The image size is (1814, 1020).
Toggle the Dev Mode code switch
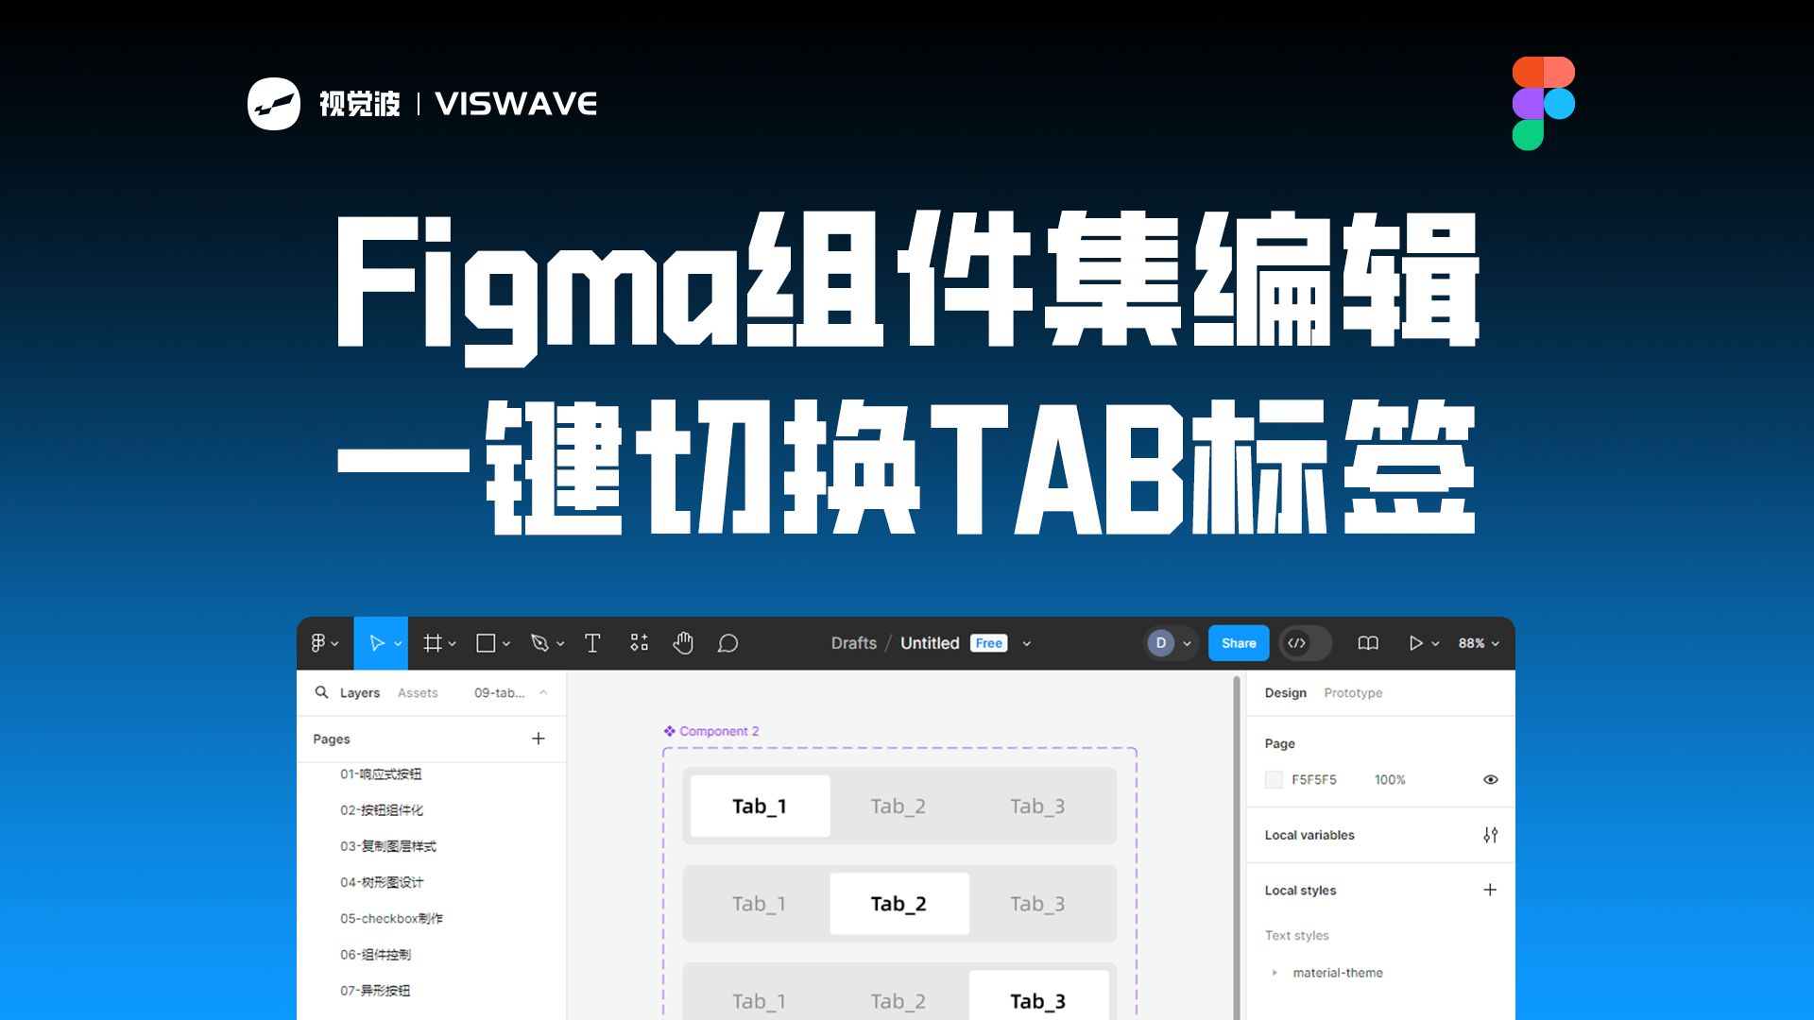[1305, 643]
